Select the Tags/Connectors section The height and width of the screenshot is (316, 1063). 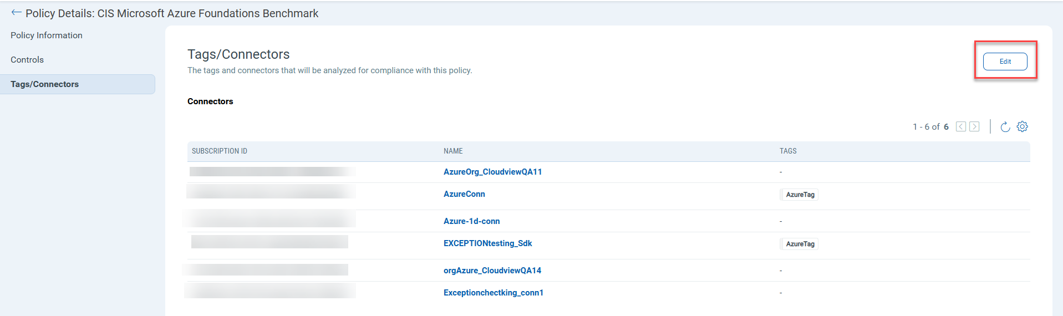pyautogui.click(x=78, y=84)
